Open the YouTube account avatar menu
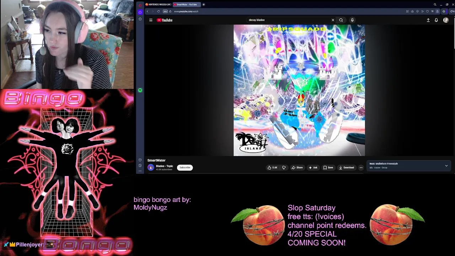 (446, 20)
